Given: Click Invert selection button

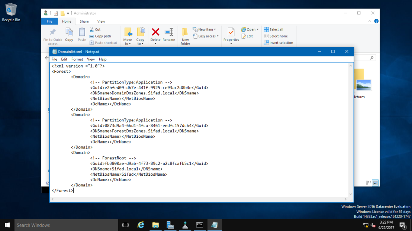Looking at the screenshot, I should pyautogui.click(x=279, y=43).
